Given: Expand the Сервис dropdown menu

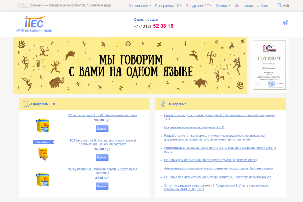Looking at the screenshot, I should (x=223, y=6).
